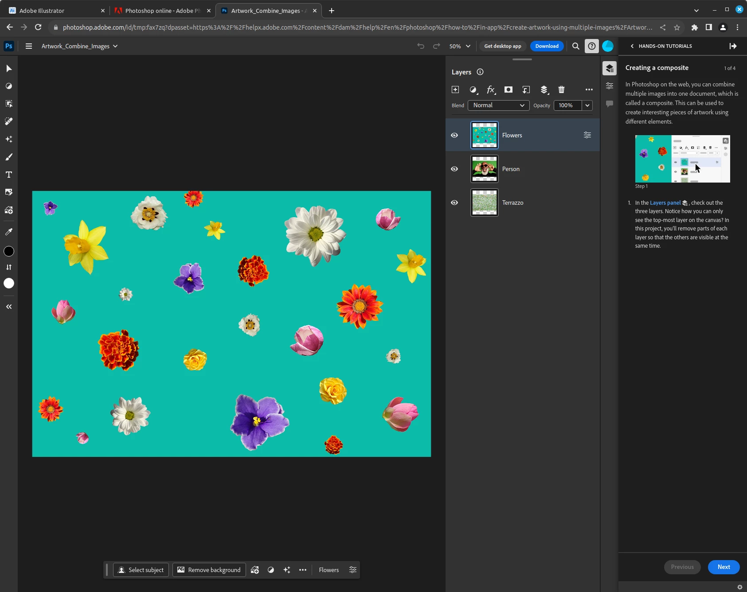Add a new layer with plus icon

point(455,90)
